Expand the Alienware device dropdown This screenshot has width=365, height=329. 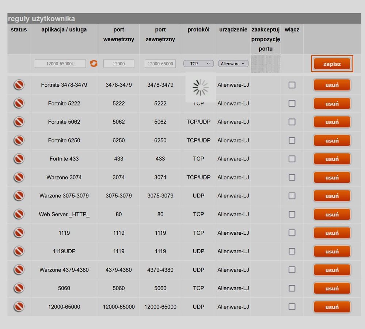[x=233, y=64]
